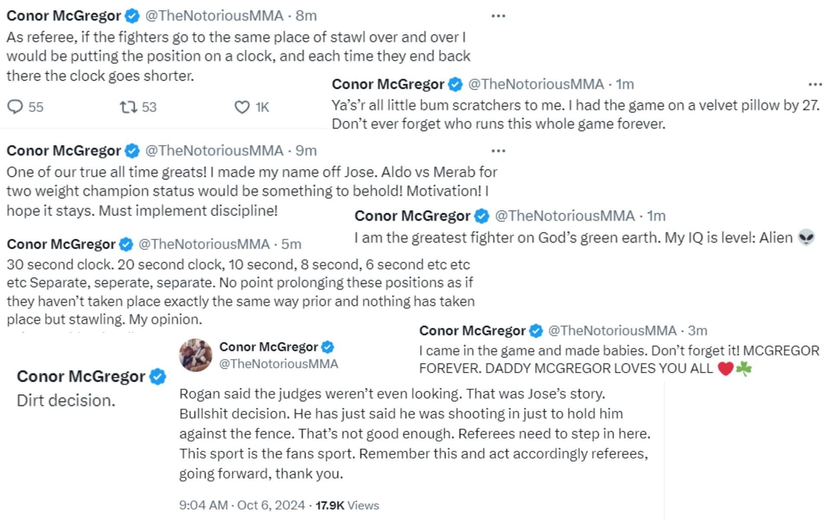The height and width of the screenshot is (520, 832).
Task: Click the verified badge on the 30 second clock tweet
Action: tap(126, 244)
